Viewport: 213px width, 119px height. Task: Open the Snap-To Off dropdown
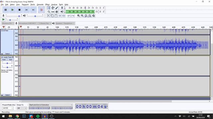coord(22,108)
